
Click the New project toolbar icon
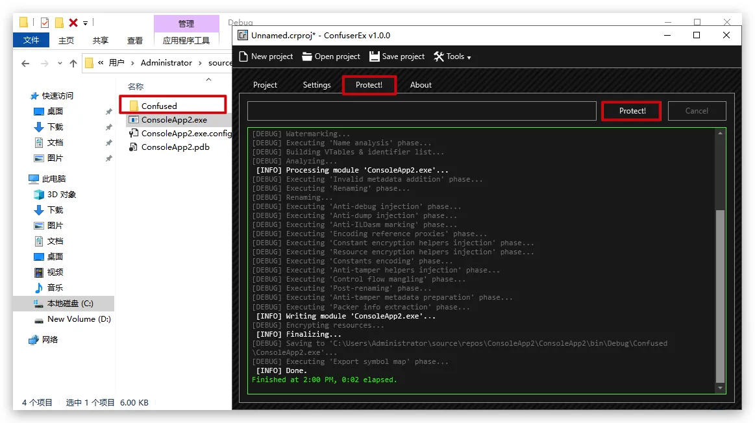pyautogui.click(x=244, y=56)
